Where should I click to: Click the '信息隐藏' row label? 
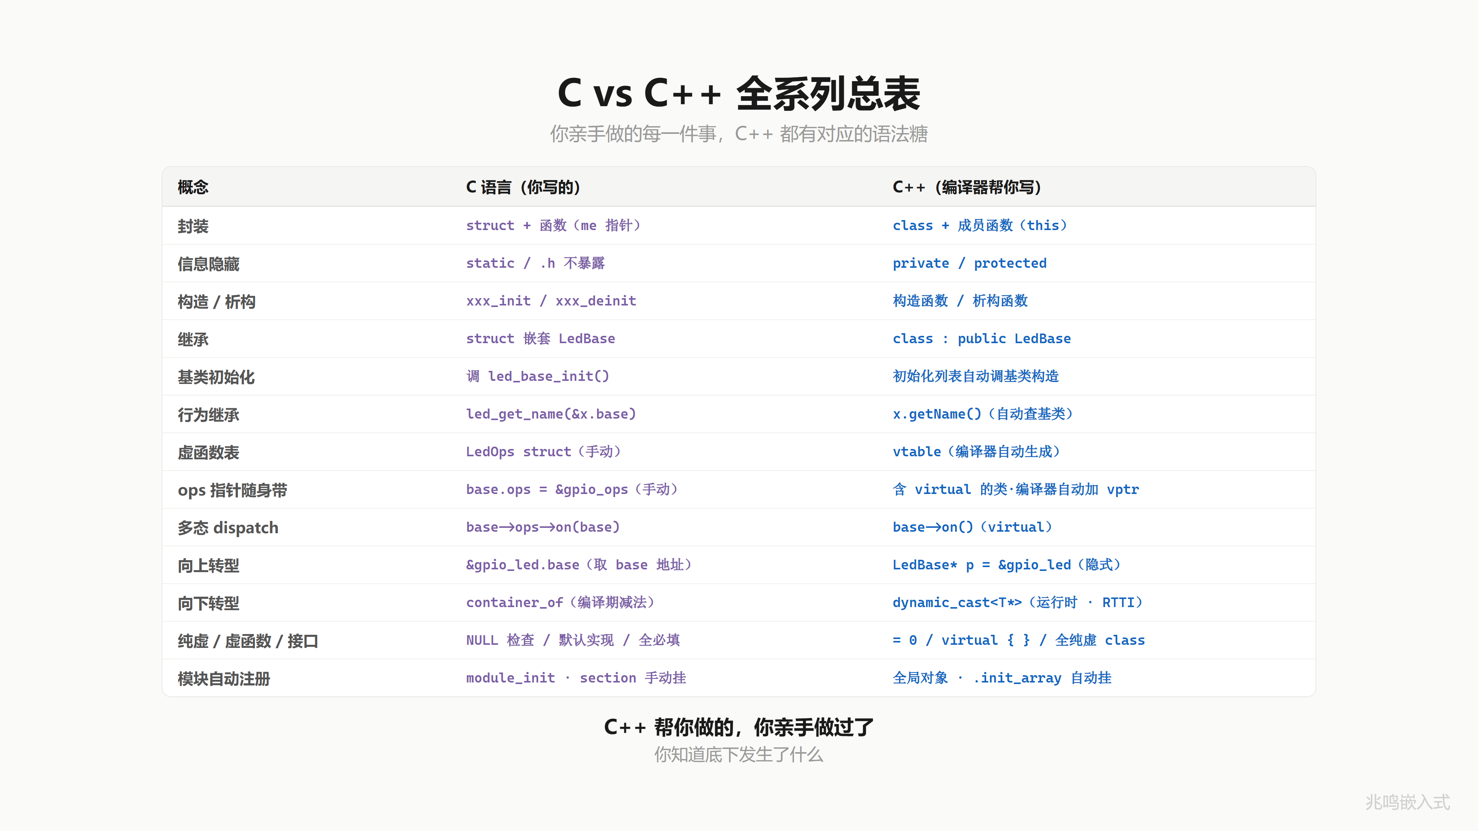tap(208, 264)
